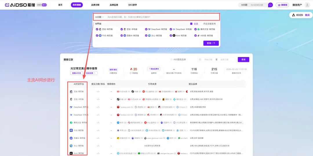Click the 爱搜一下 button
The width and height of the screenshot is (313, 156).
coord(211,43)
